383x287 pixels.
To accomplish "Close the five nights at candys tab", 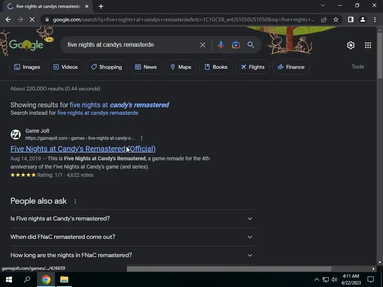I will [87, 7].
